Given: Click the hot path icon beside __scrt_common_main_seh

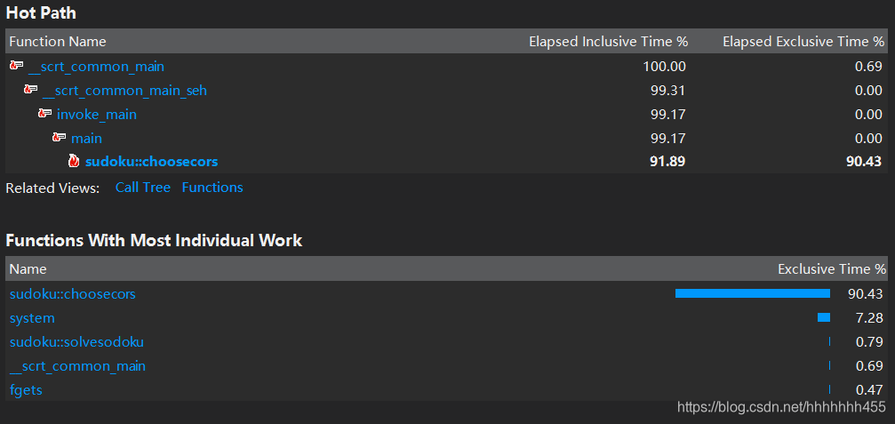Looking at the screenshot, I should tap(31, 90).
